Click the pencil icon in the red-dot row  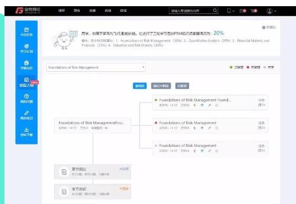pos(209,128)
